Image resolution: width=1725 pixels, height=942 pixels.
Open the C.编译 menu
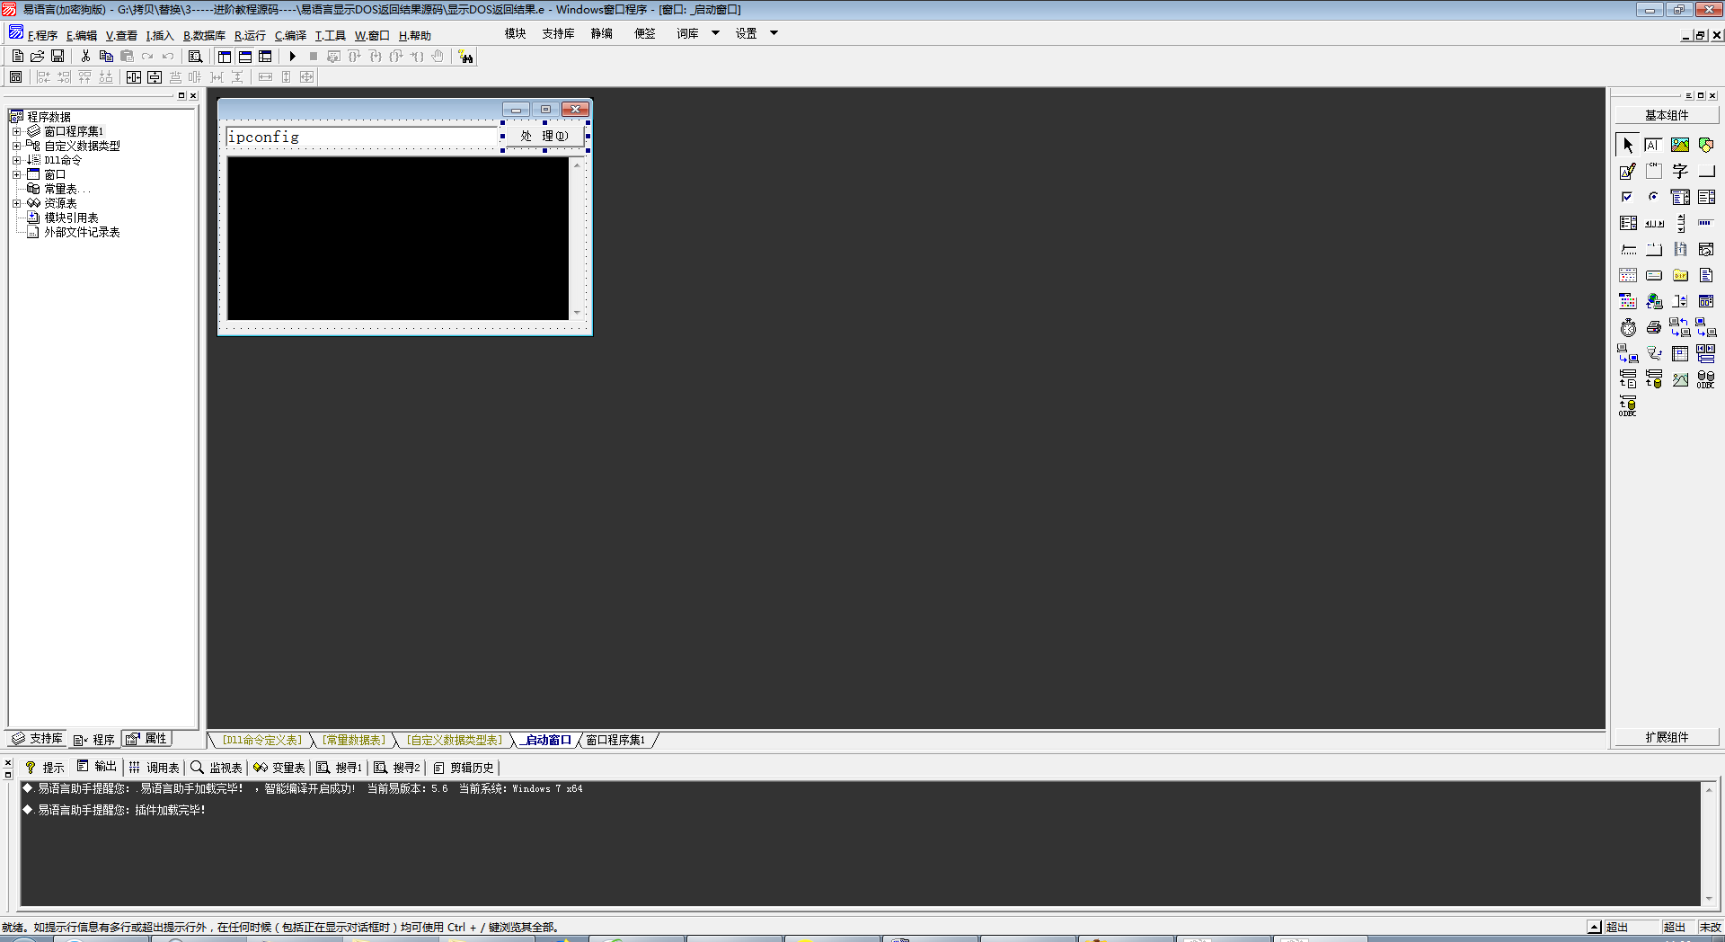[290, 36]
